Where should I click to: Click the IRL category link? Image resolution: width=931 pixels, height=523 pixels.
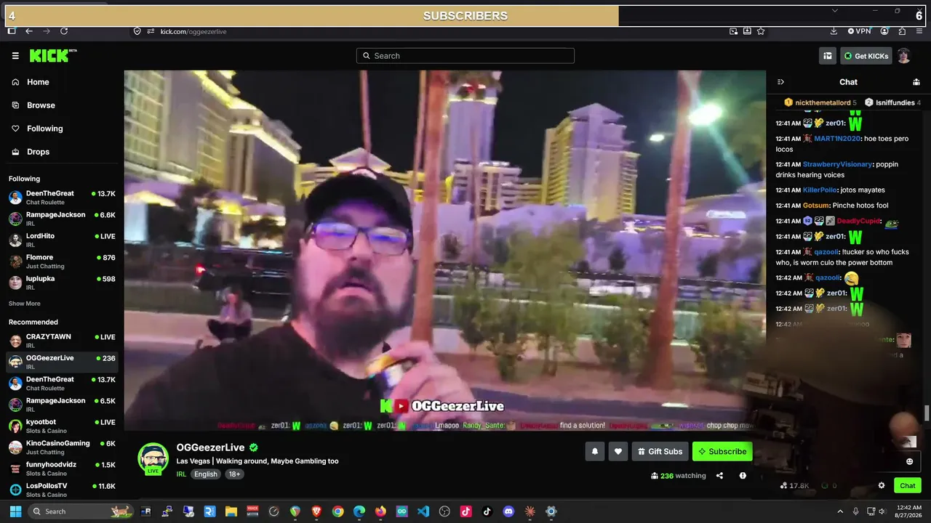point(181,474)
